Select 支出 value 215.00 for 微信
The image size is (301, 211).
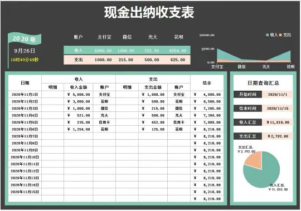tap(126, 60)
